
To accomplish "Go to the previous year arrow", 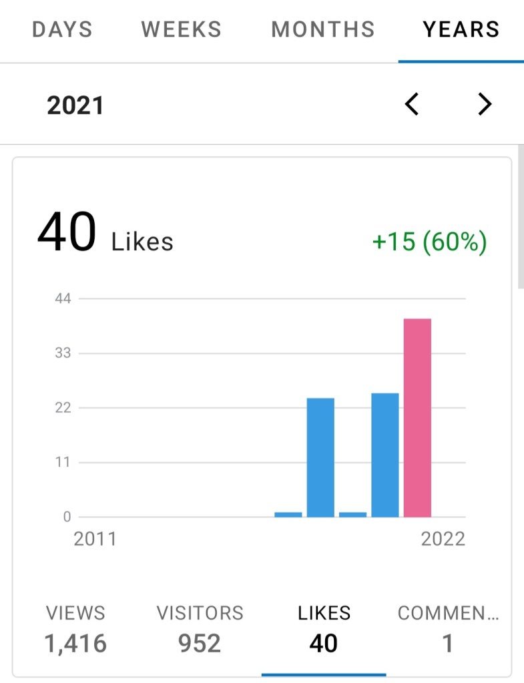I will pyautogui.click(x=413, y=104).
